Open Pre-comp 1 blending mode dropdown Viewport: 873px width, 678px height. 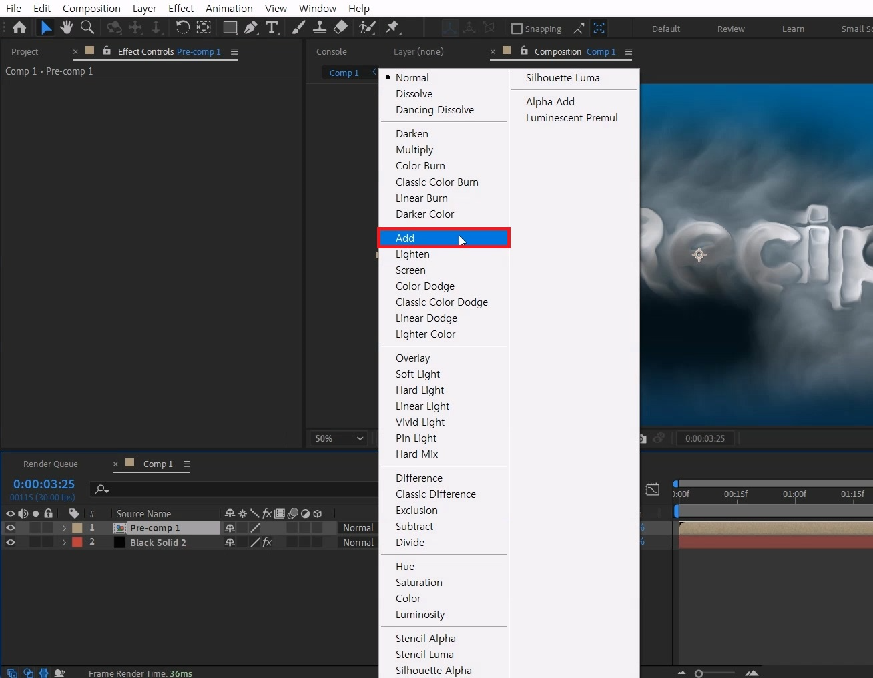click(358, 527)
